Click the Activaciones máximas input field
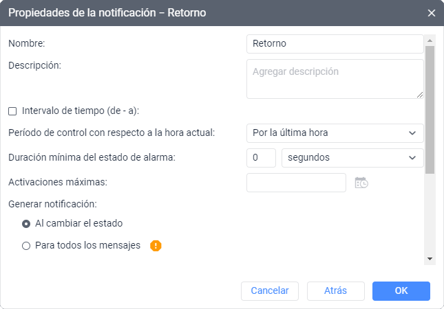Screen dimensions: 444x309 [x=296, y=183]
